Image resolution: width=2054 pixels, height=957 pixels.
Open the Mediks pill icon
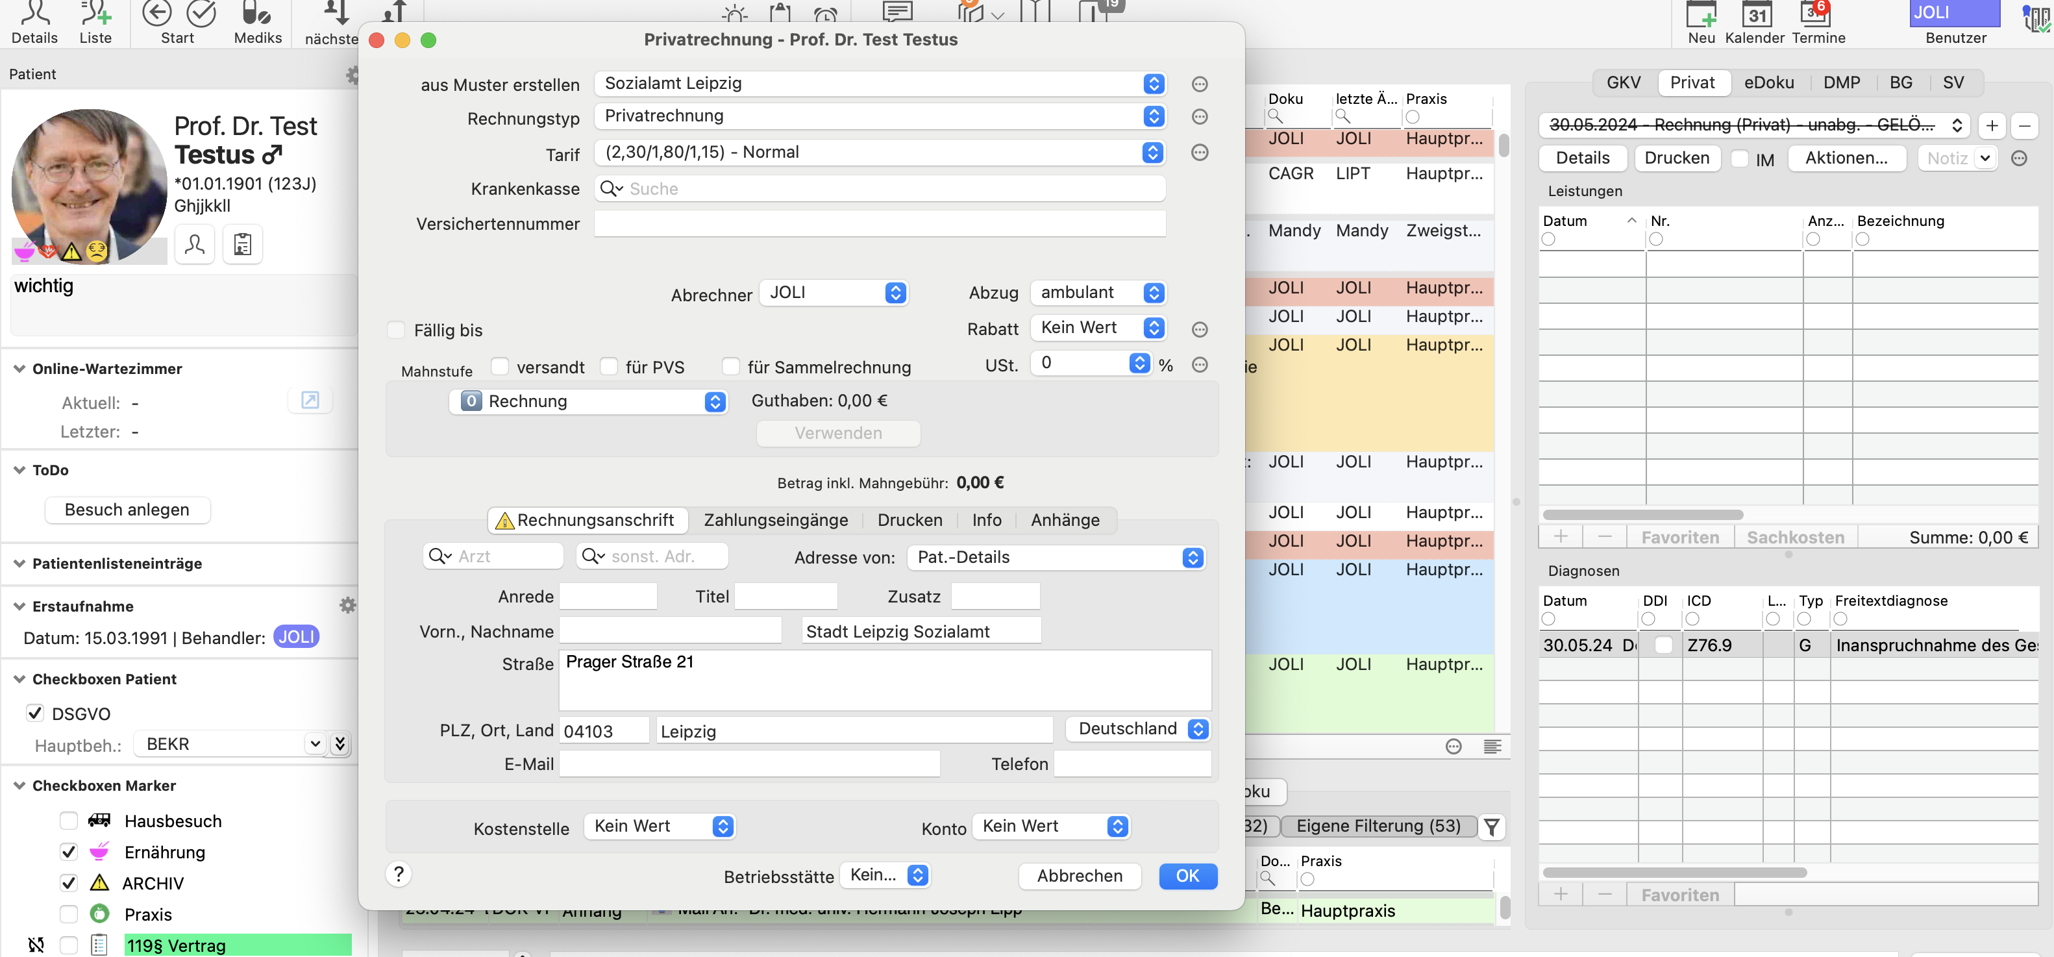click(x=257, y=14)
